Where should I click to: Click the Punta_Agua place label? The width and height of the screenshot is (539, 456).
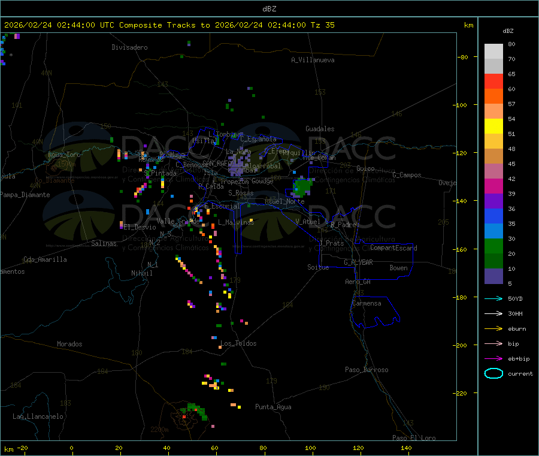coord(273,407)
